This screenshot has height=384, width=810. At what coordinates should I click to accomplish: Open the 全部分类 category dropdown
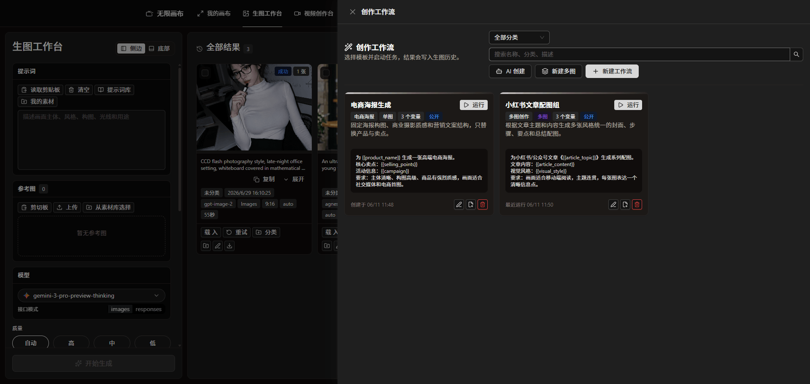pyautogui.click(x=519, y=38)
